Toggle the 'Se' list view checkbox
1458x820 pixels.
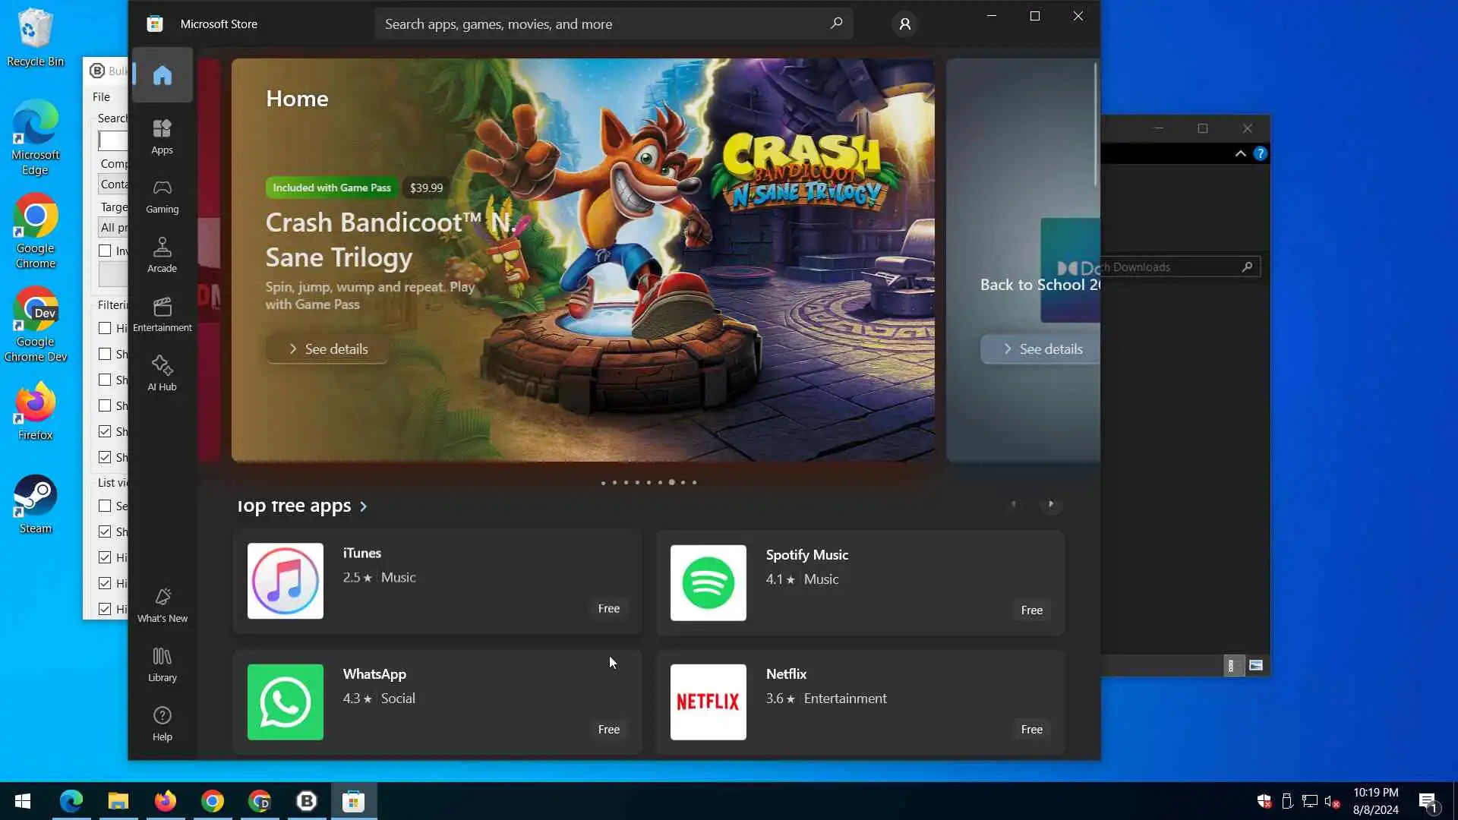click(105, 506)
